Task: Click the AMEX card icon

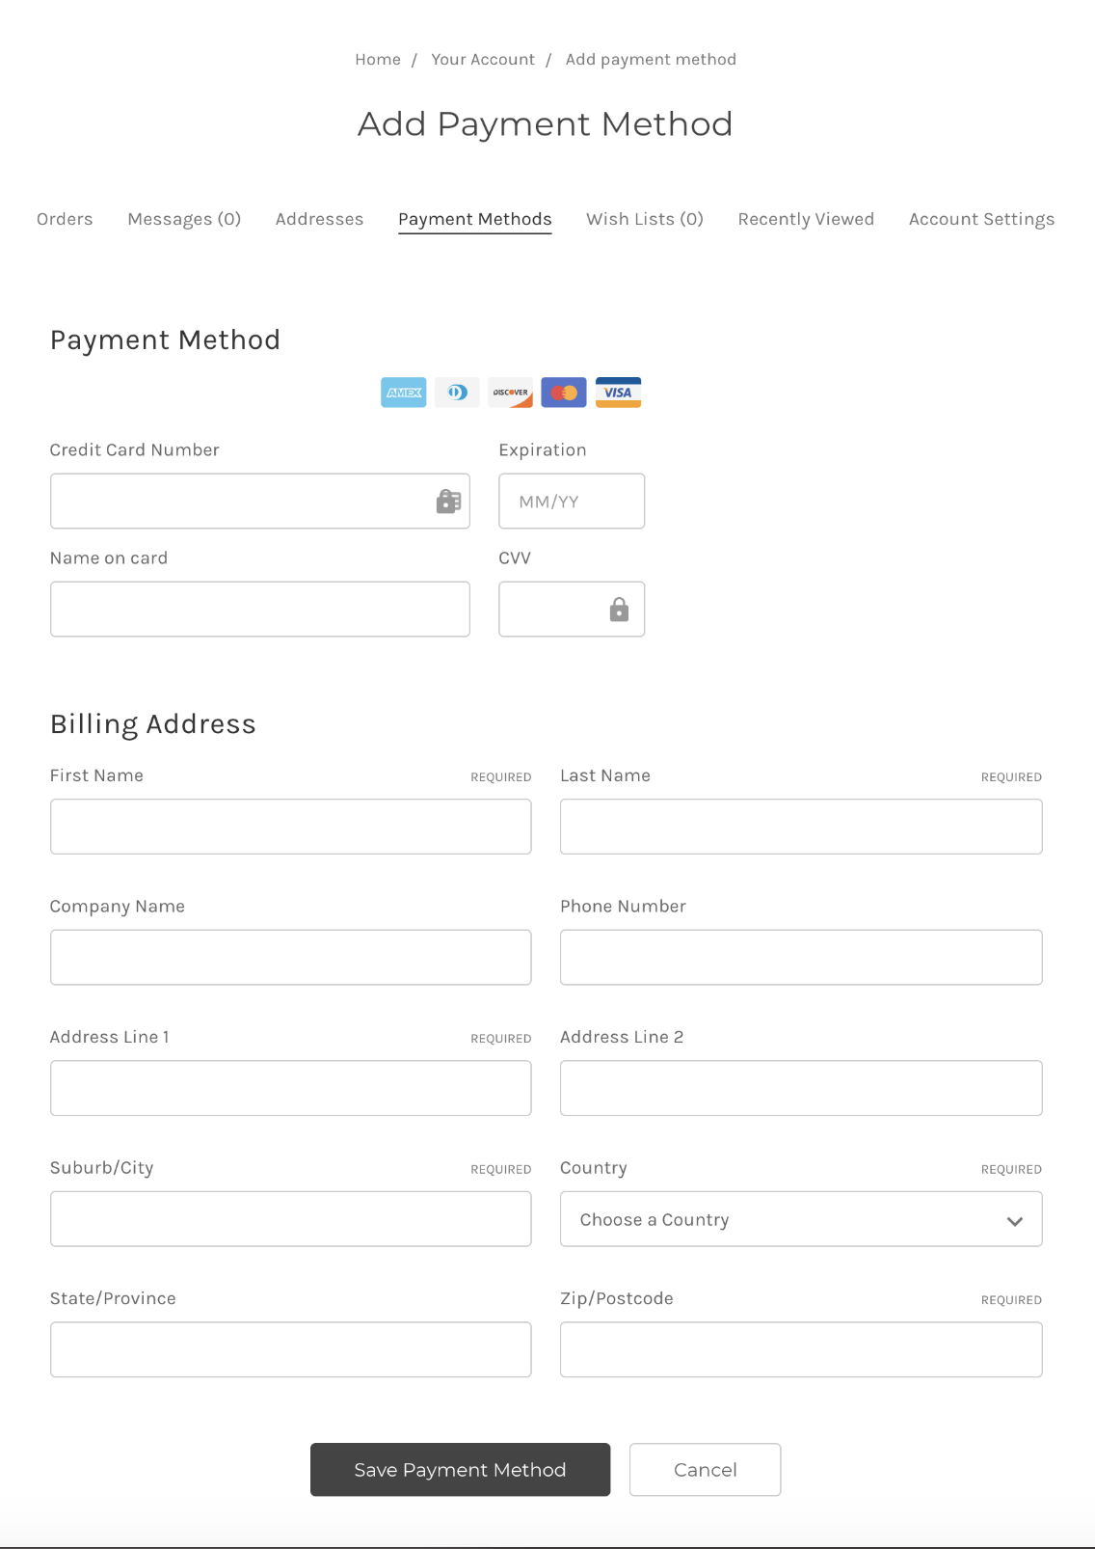Action: [403, 392]
